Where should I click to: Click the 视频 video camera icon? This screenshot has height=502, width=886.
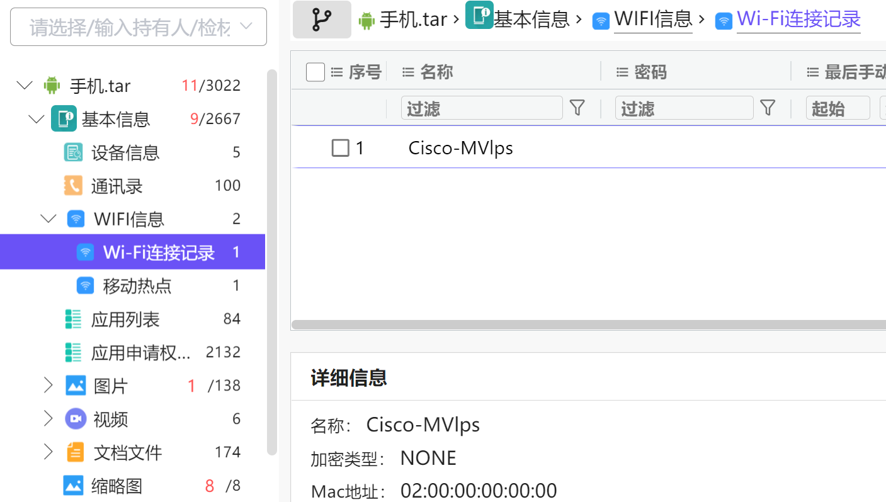click(x=76, y=419)
